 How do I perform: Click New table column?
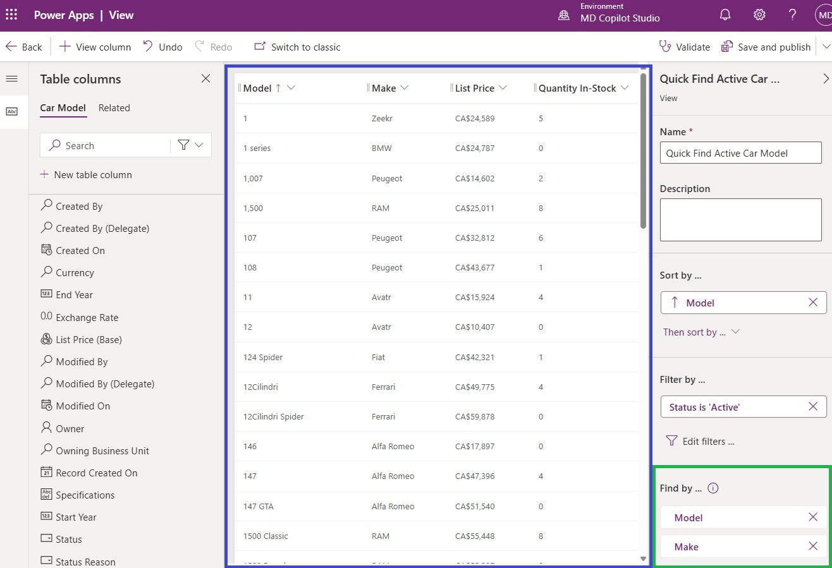(x=86, y=175)
